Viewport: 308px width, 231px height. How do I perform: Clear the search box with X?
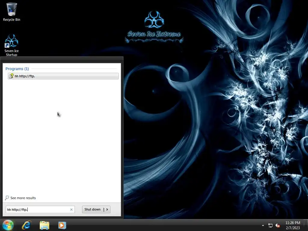click(71, 210)
